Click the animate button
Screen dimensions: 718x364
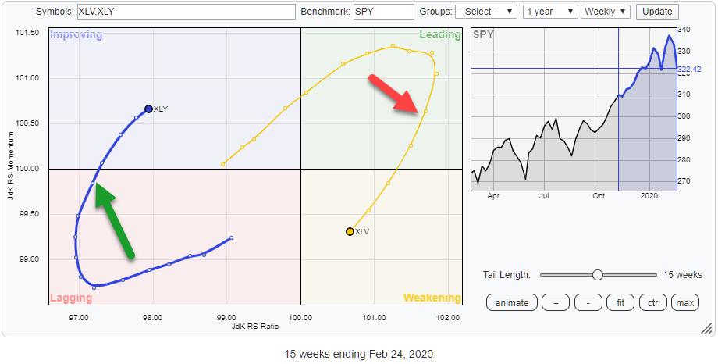[512, 302]
